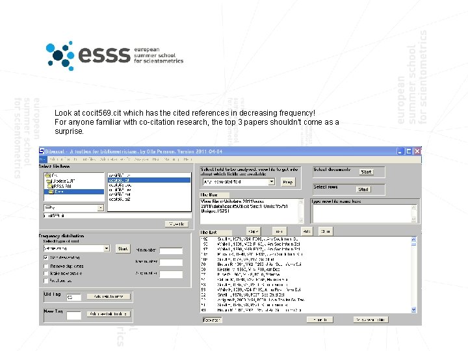This screenshot has width=468, height=351.
Task: Open the File menu
Action: (43, 159)
